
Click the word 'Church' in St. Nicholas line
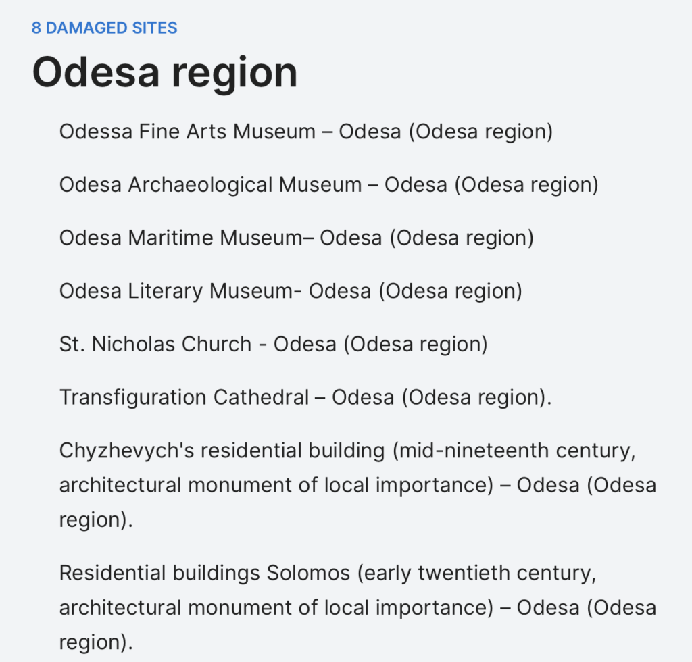coord(217,344)
